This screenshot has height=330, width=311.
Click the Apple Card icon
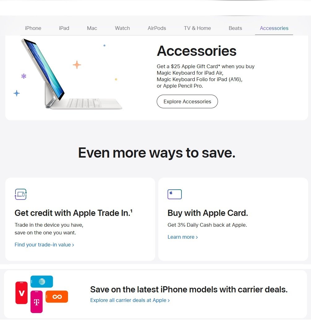tap(174, 194)
